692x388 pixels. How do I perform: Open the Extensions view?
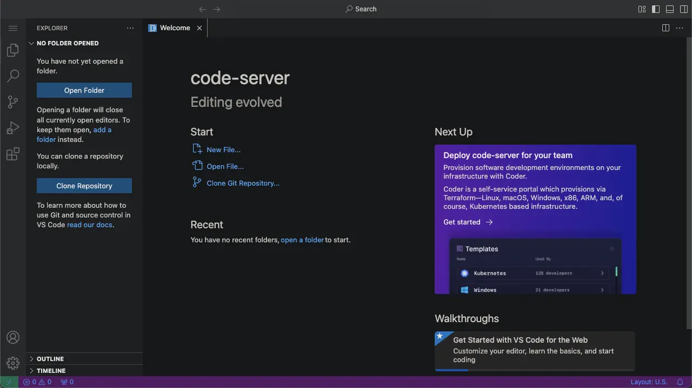[x=13, y=154]
